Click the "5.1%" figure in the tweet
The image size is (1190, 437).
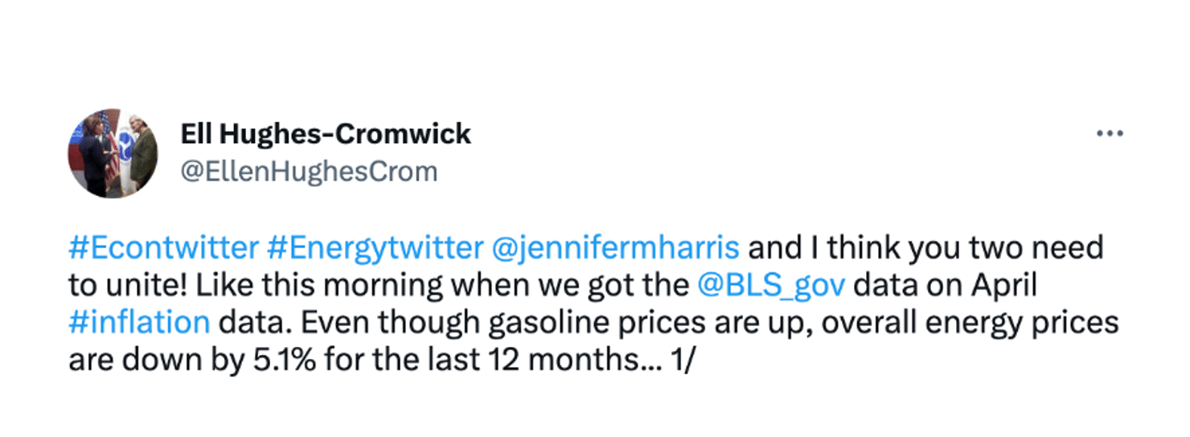[280, 359]
